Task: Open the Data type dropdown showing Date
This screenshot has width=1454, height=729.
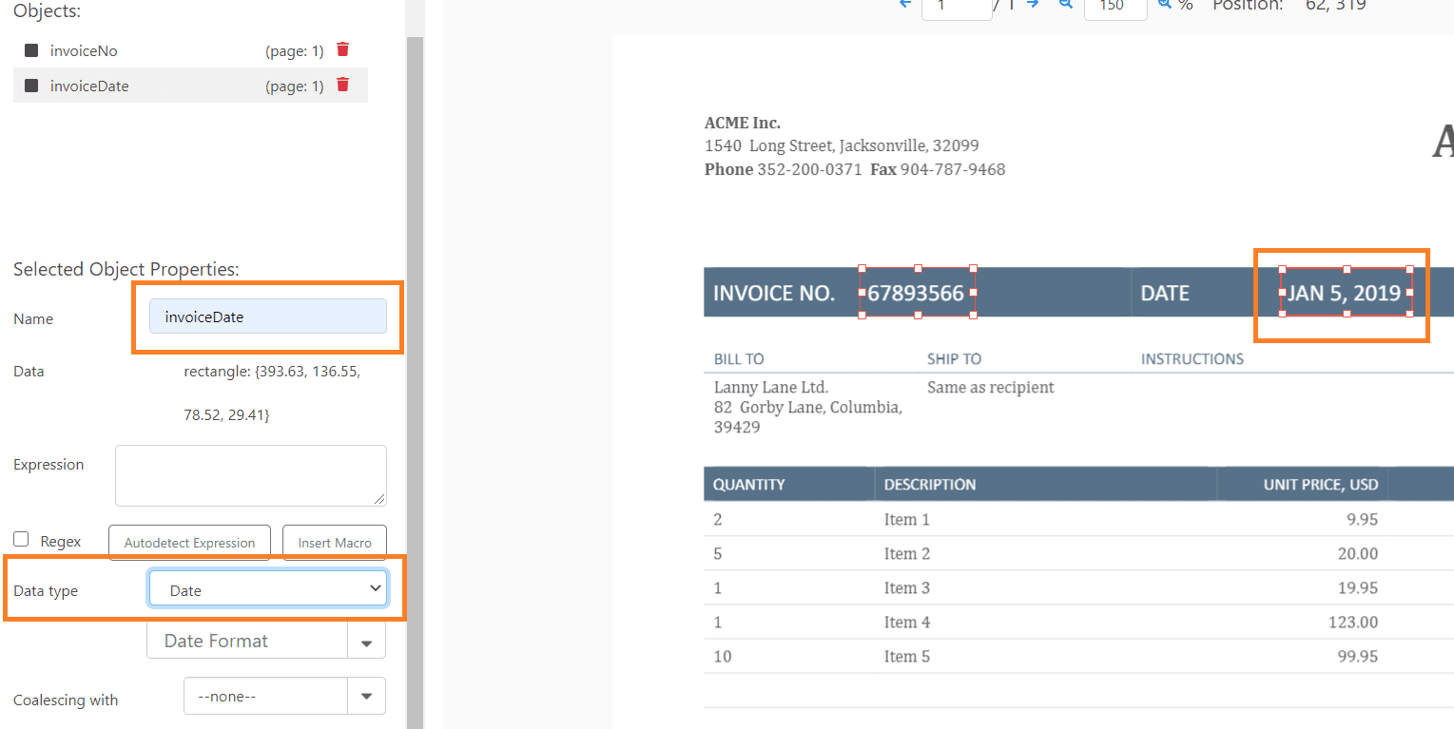Action: [x=267, y=587]
